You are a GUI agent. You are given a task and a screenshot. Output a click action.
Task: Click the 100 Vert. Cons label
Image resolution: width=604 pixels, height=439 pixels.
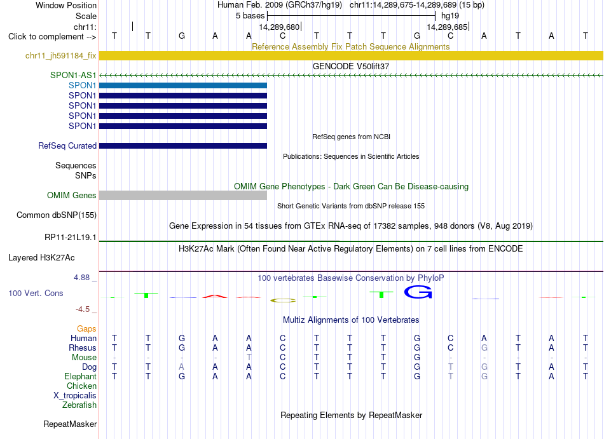point(36,293)
